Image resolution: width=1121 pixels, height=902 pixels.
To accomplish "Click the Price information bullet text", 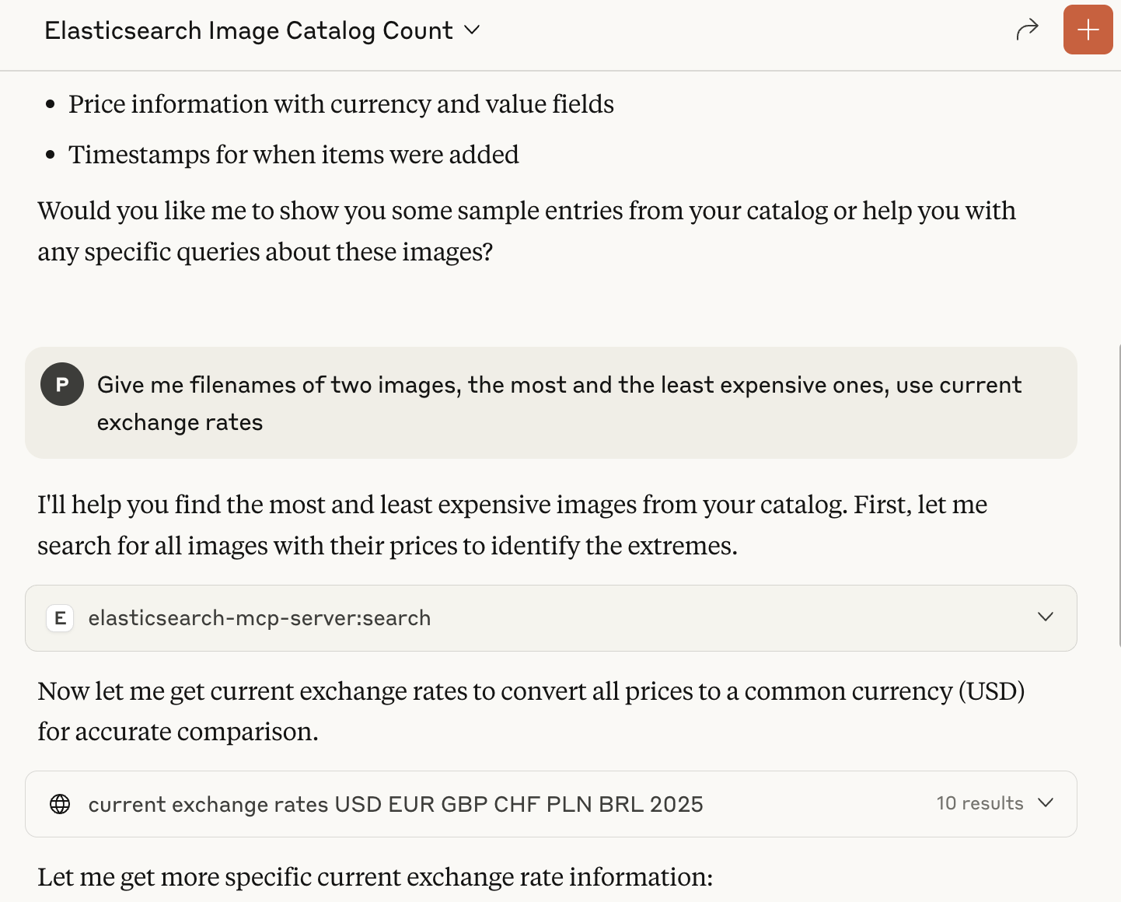I will 340,104.
